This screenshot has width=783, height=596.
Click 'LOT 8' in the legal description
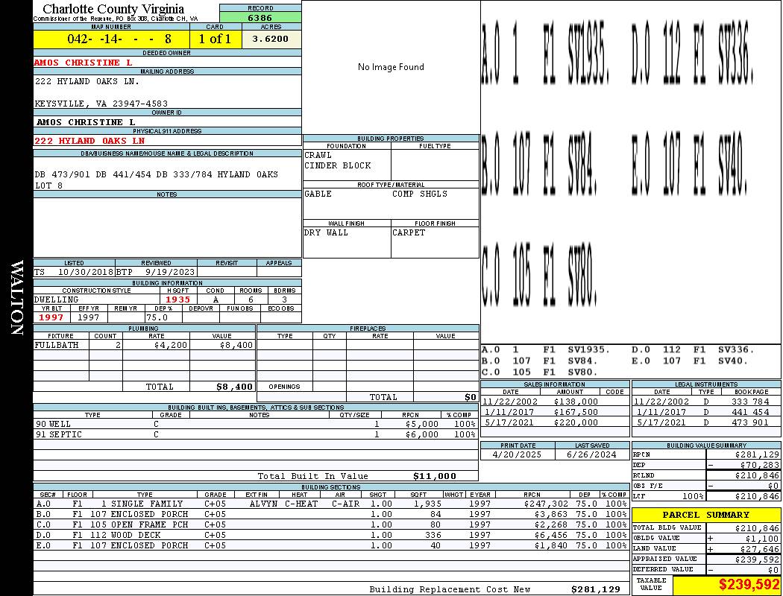[x=49, y=186]
